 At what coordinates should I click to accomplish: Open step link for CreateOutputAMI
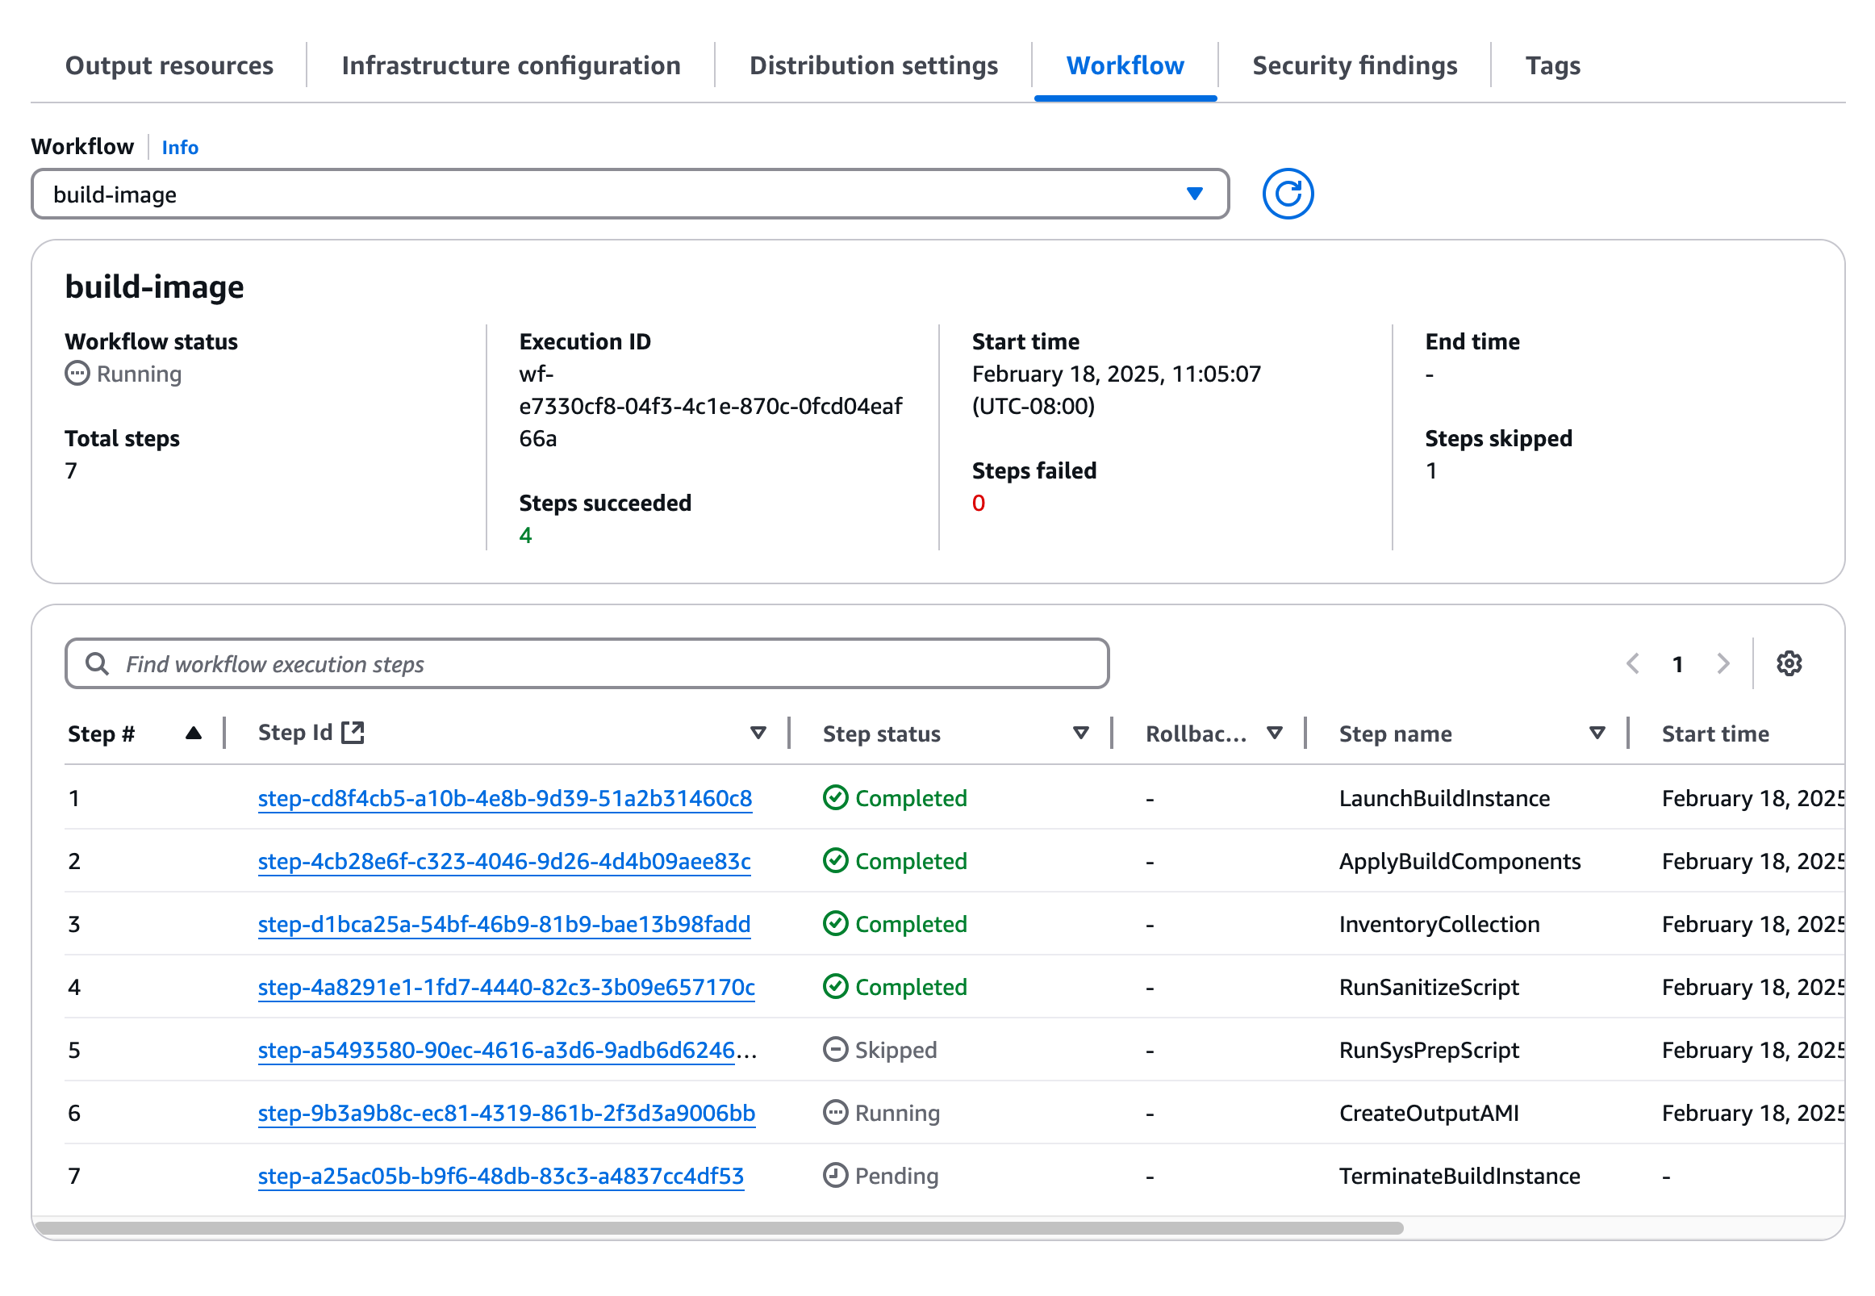tap(506, 1113)
